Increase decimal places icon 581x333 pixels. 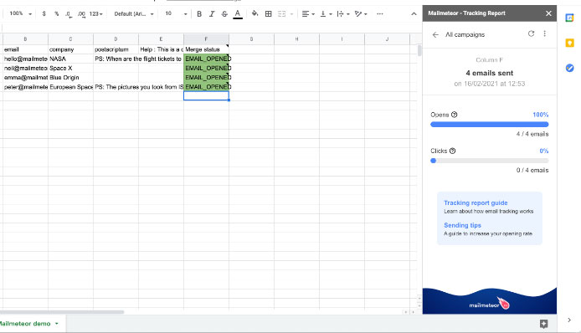[81, 13]
